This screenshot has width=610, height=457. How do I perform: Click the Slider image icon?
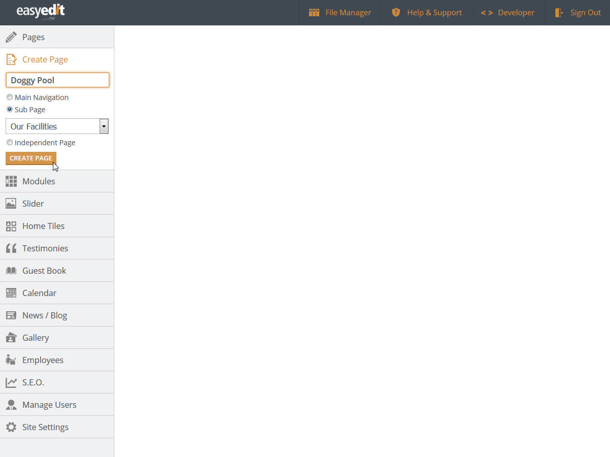click(x=11, y=204)
